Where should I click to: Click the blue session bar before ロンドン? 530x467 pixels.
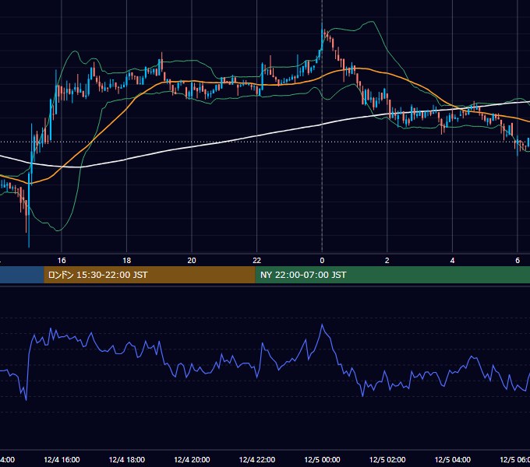[x=22, y=275]
